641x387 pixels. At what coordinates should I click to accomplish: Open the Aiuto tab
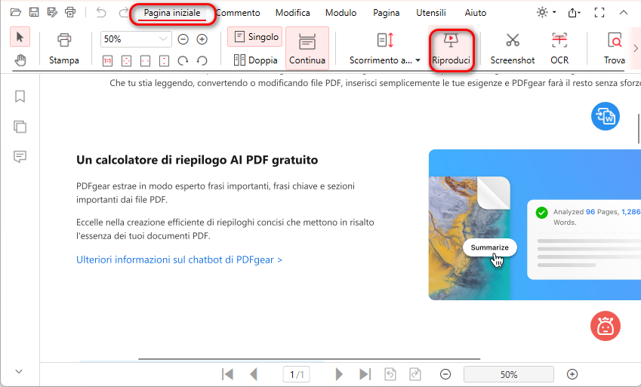click(x=476, y=13)
